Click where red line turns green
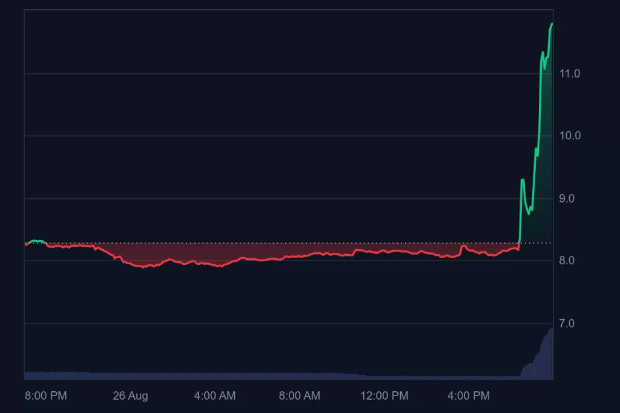 519,243
